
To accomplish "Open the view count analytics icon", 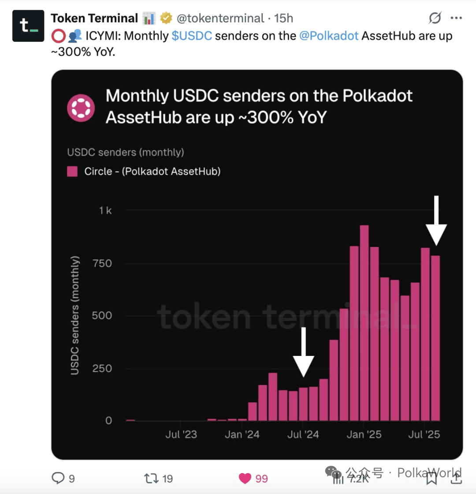I will coord(338,479).
